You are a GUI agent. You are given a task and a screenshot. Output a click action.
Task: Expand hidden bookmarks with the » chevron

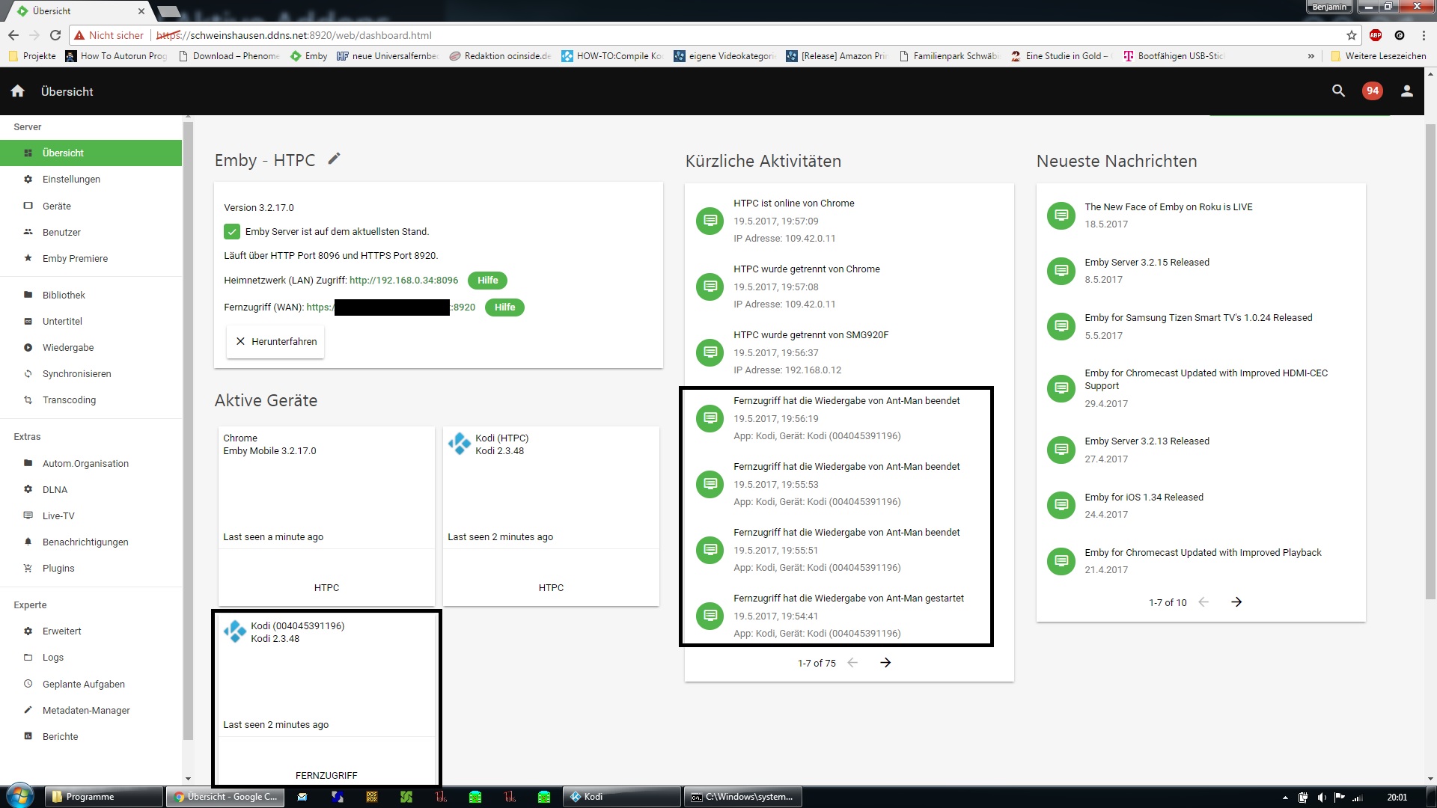tap(1311, 56)
